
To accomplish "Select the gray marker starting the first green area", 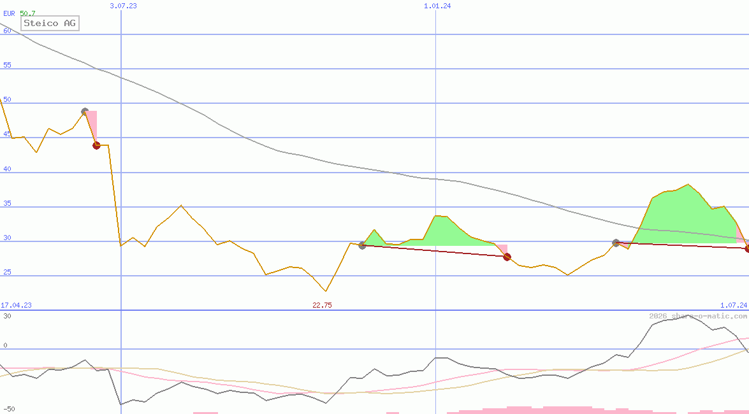I will tap(362, 245).
